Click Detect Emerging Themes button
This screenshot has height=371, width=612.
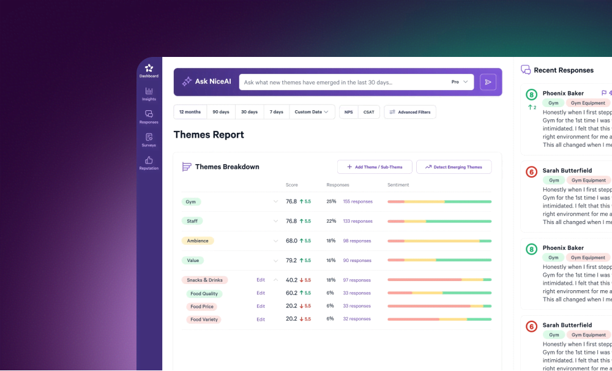[x=454, y=167]
